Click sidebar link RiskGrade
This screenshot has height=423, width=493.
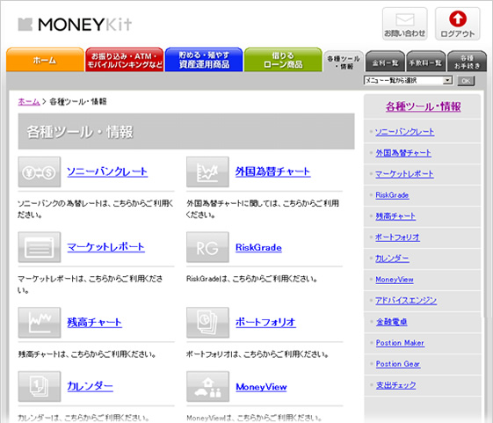tap(392, 195)
